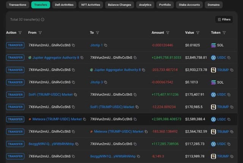Open SolFi (TRUMP-USDC) Market in From column

50,95
